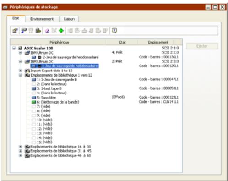Select 6: (Nettoyage de la bande)
This screenshot has height=181, width=228.
pyautogui.click(x=58, y=102)
